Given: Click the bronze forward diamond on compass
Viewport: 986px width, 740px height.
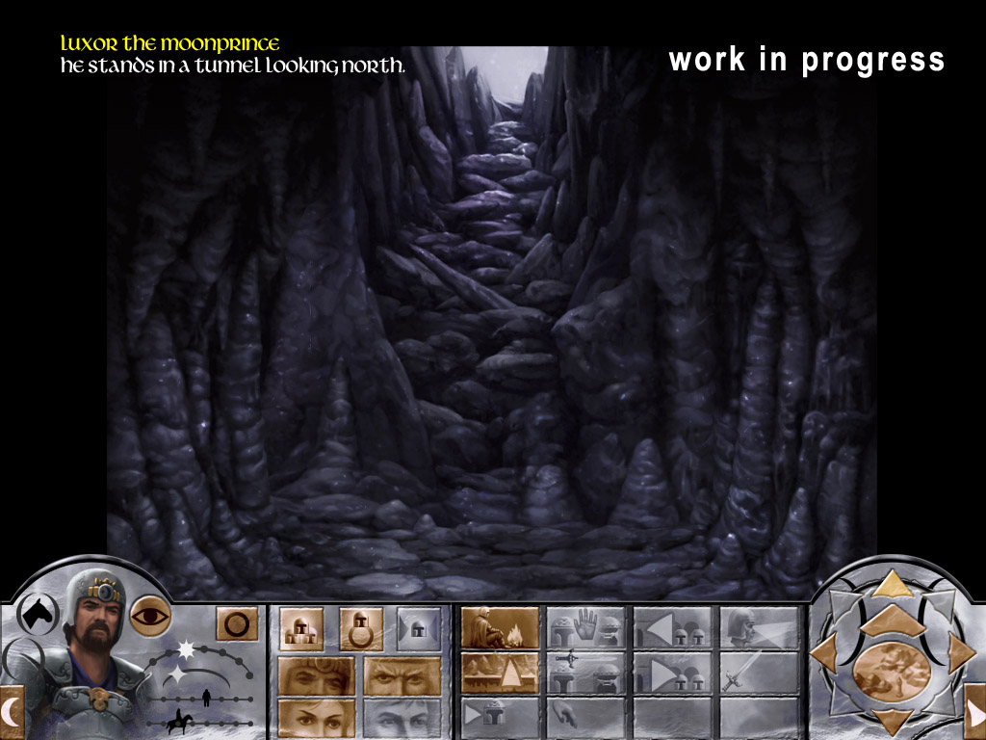Looking at the screenshot, I should coord(893,621).
